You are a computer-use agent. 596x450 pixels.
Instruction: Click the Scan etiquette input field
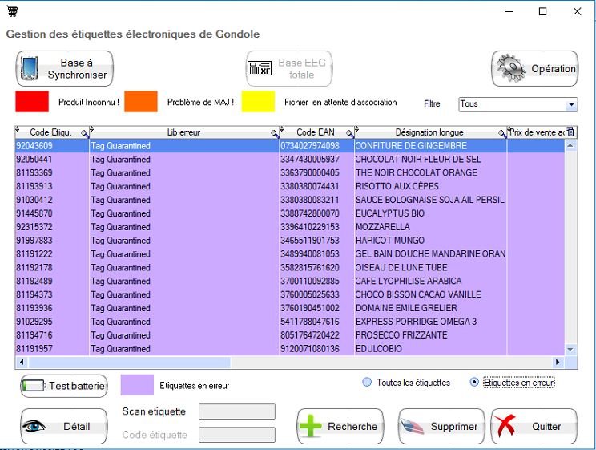click(x=236, y=411)
